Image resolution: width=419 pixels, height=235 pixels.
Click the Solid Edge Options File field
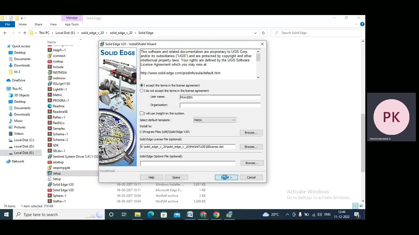[188, 163]
